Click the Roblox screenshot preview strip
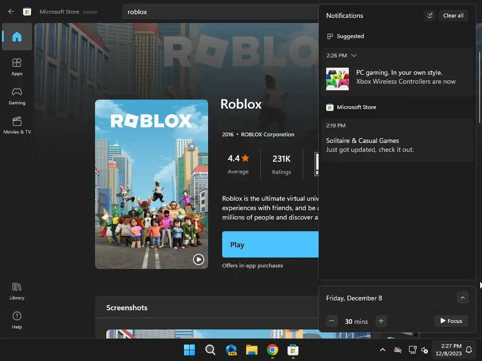Image resolution: width=482 pixels, height=361 pixels. tap(212, 334)
